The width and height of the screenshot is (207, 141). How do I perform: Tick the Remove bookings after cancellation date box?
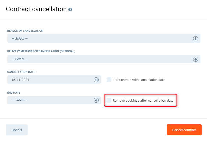click(109, 100)
